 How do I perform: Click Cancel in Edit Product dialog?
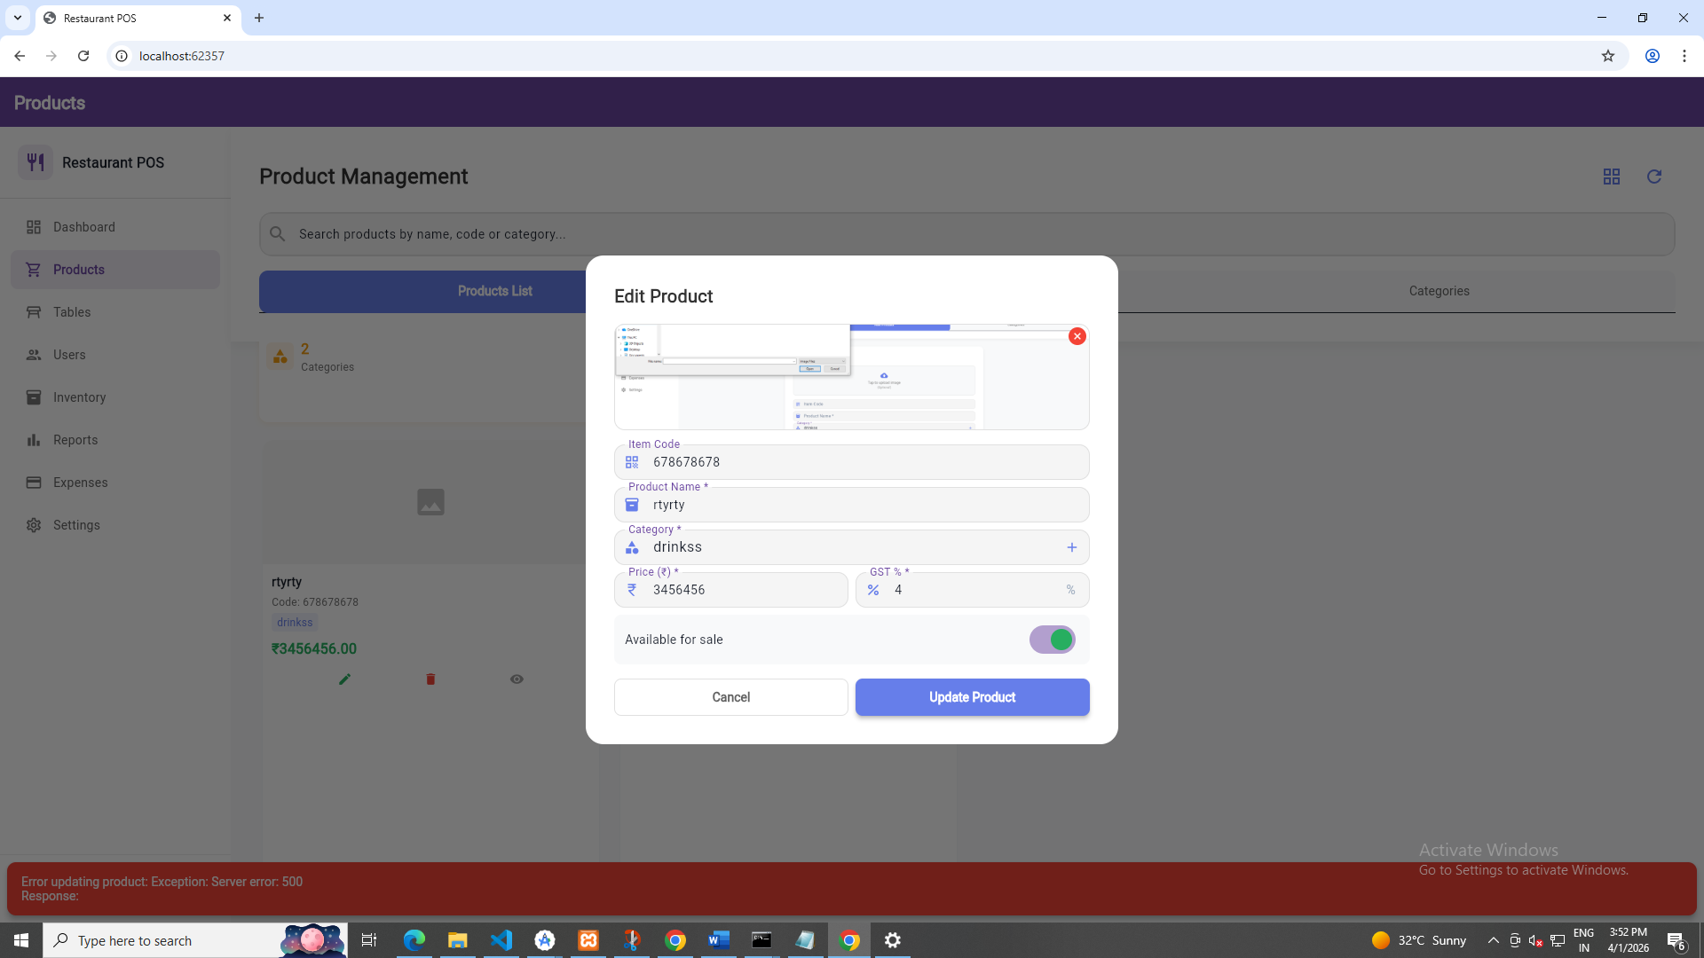[x=730, y=697]
